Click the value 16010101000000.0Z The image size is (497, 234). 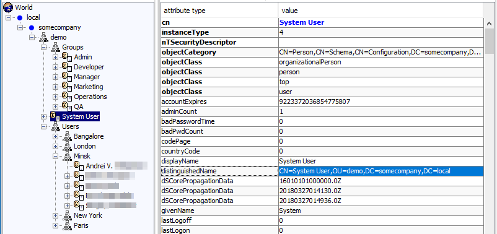pos(310,181)
